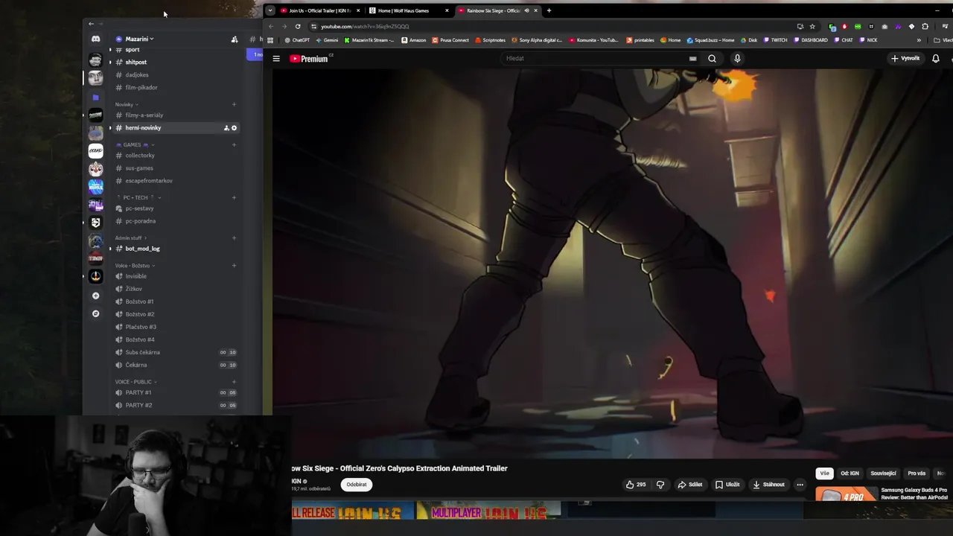Image resolution: width=953 pixels, height=536 pixels.
Task: Go back in Discord navigation arrow
Action: tap(91, 24)
